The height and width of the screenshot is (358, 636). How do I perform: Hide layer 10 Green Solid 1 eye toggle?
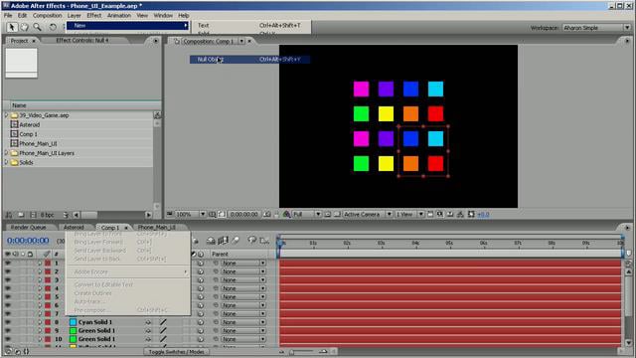tap(8, 339)
